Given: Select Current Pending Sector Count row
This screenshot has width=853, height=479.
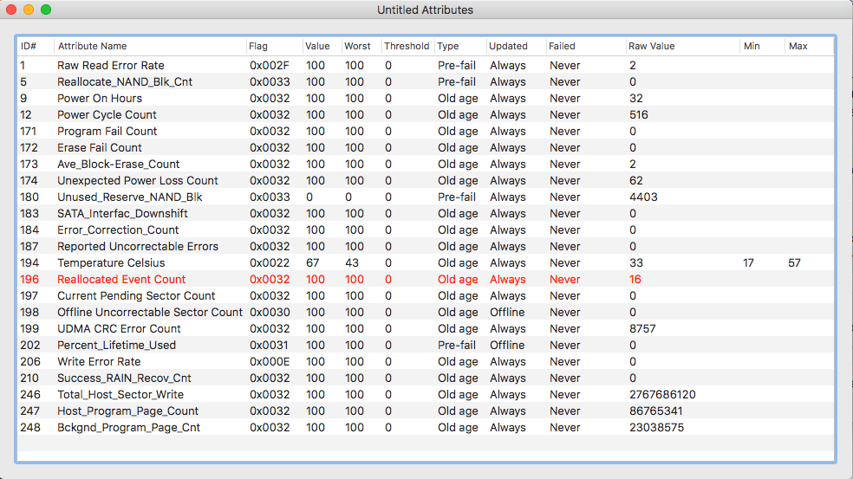Looking at the screenshot, I should point(426,295).
